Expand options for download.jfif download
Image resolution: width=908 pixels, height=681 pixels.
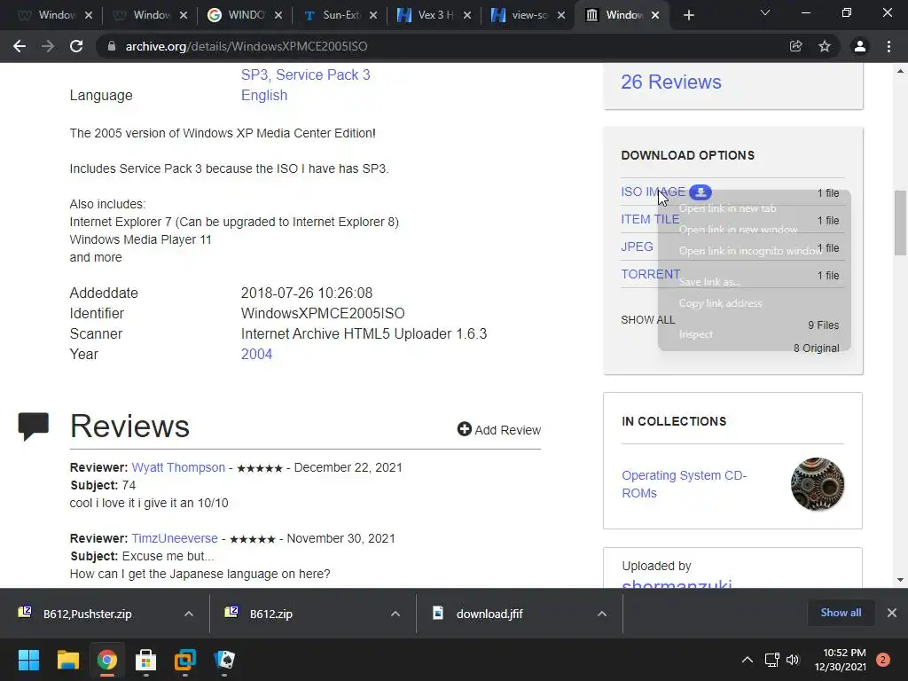point(602,614)
